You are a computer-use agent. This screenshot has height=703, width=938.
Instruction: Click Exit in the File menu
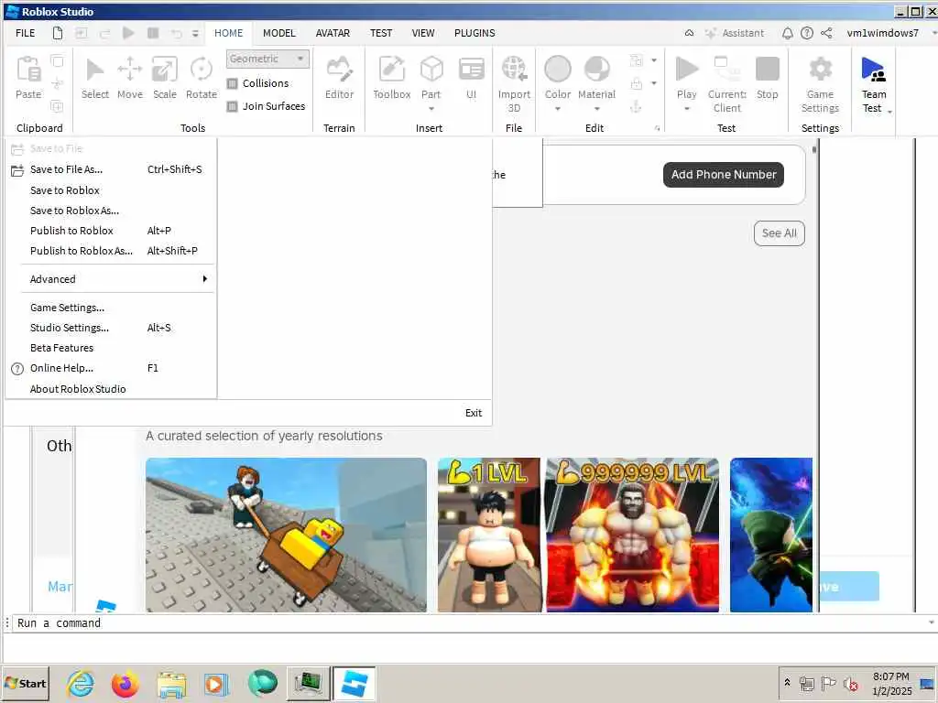(x=474, y=413)
